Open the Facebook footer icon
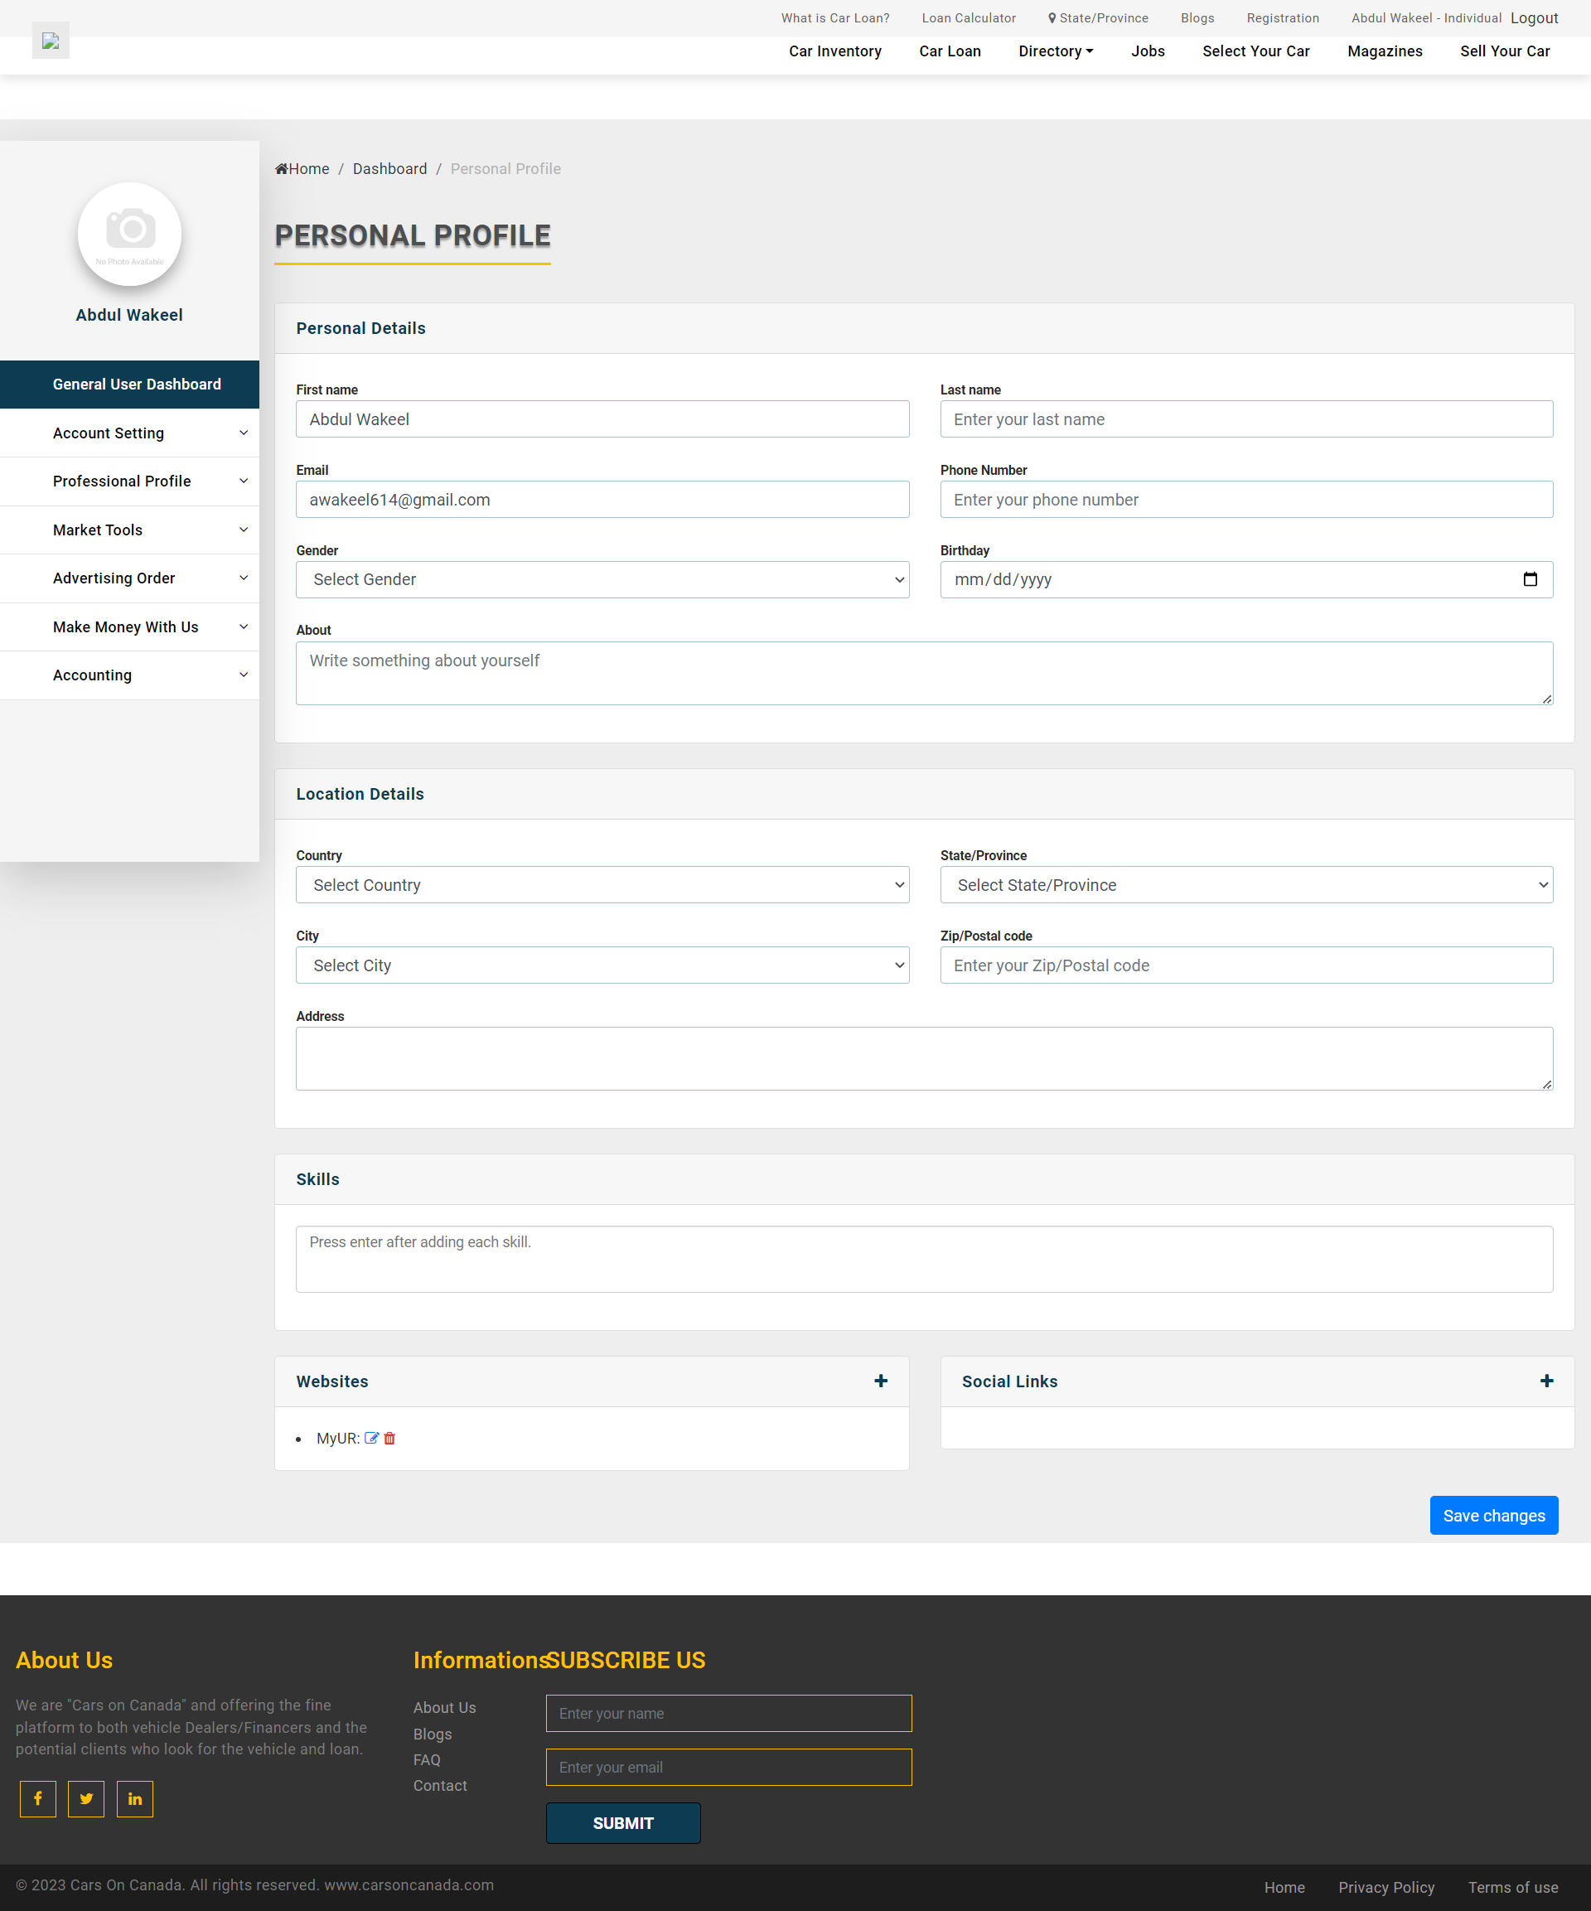 (x=38, y=1798)
